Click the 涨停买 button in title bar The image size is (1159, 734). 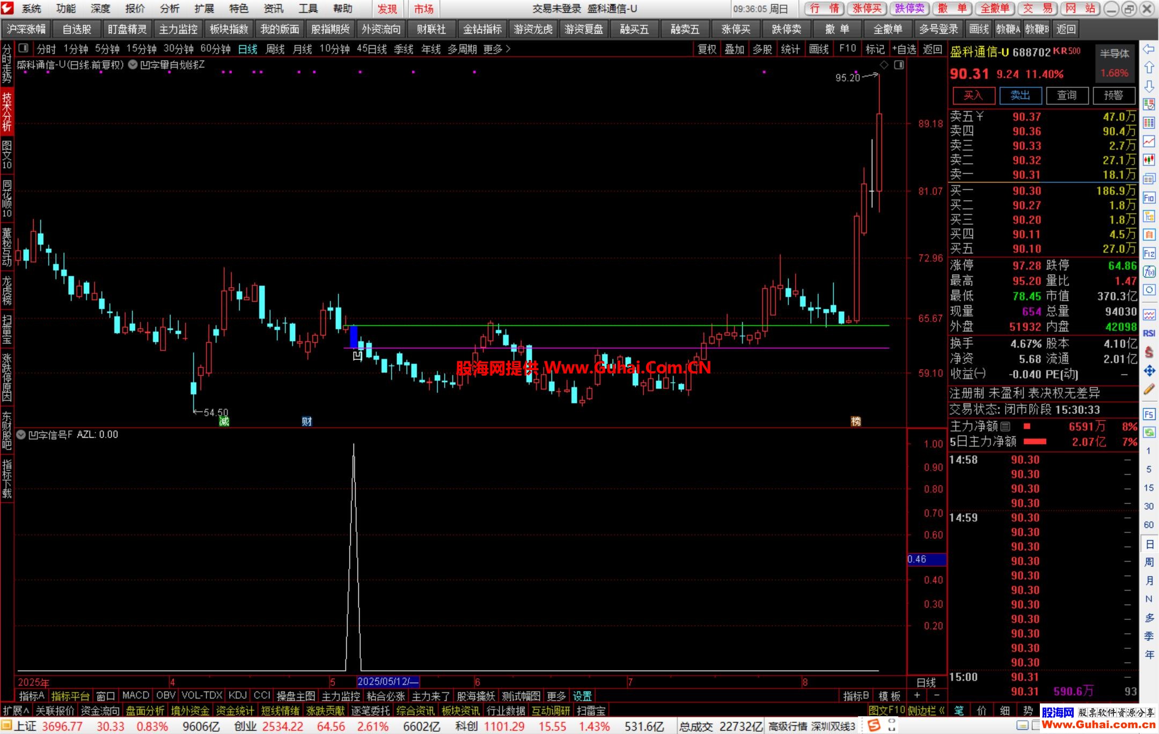867,9
